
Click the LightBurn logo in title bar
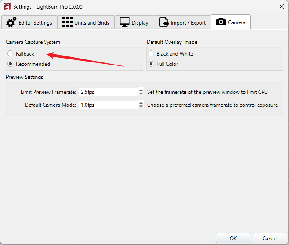(7, 6)
